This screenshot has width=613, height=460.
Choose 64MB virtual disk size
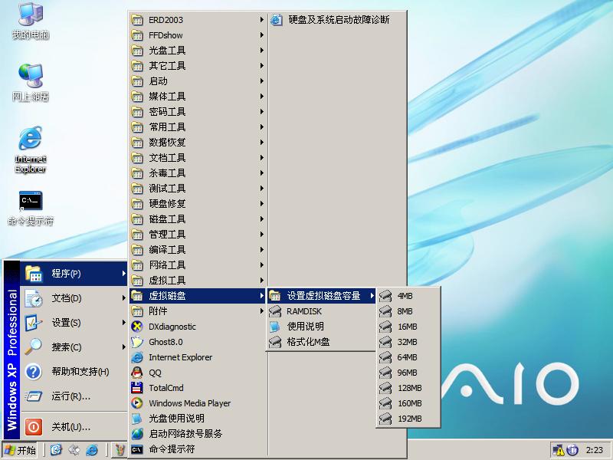408,357
